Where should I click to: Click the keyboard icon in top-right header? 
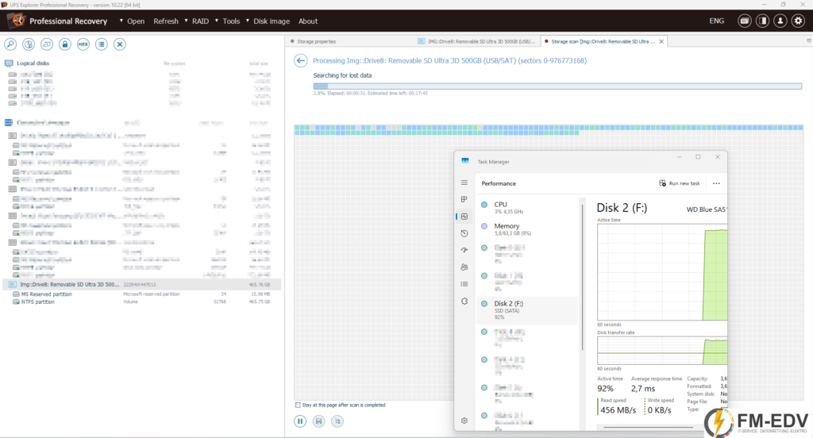745,21
